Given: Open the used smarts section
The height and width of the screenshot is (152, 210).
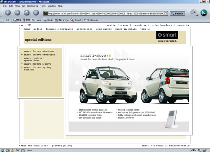Looking at the screenshot, I should [x=104, y=29].
